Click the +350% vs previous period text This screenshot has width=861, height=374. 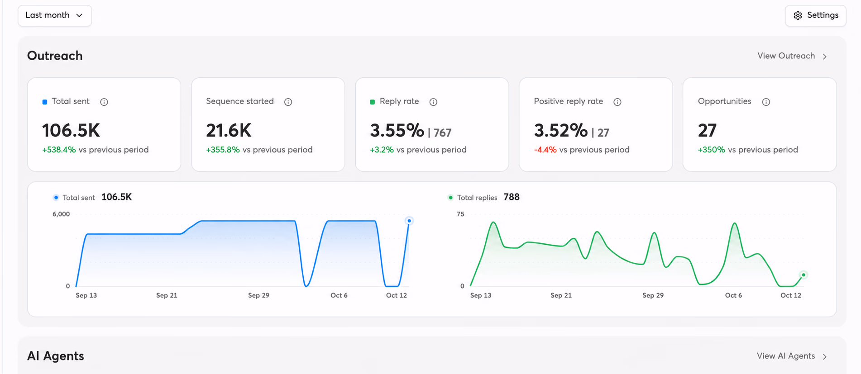pos(748,150)
